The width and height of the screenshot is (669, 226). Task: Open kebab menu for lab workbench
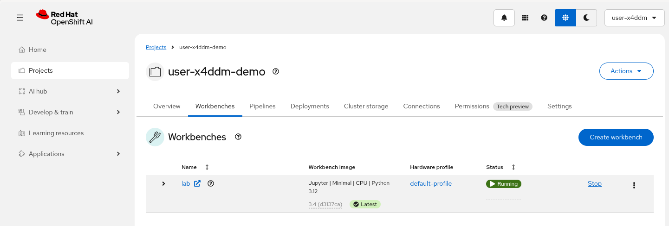(x=634, y=185)
